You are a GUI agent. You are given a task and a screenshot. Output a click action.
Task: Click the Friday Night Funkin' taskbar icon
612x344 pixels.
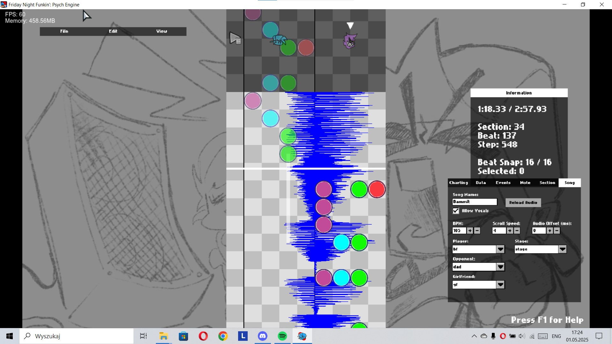[302, 336]
